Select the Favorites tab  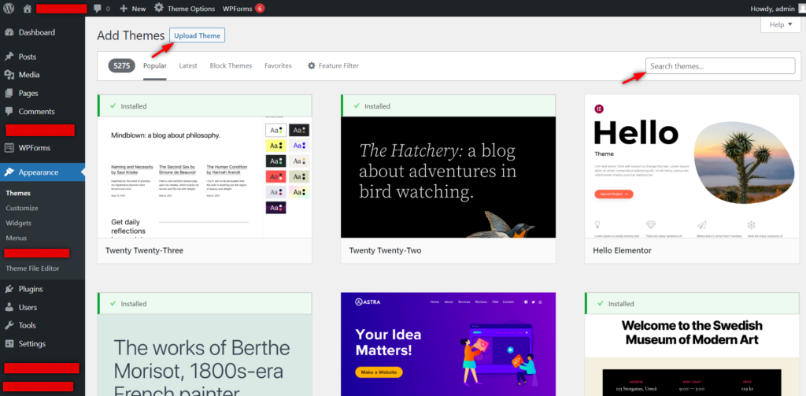click(x=278, y=66)
